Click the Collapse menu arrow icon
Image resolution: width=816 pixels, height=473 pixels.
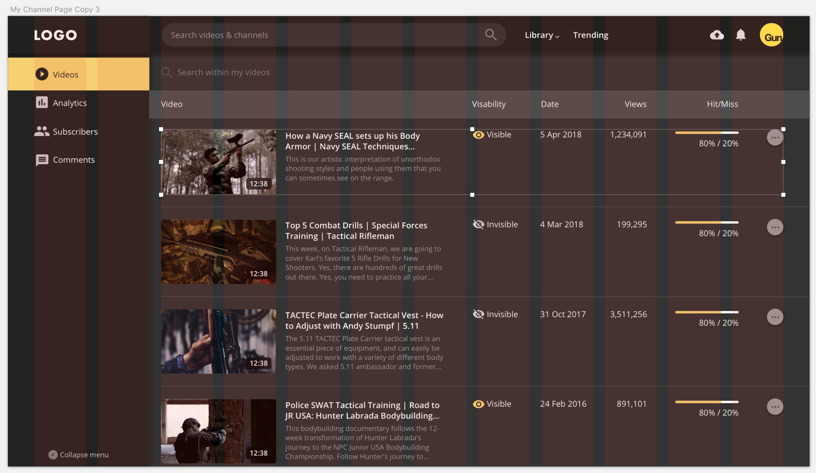(x=53, y=455)
